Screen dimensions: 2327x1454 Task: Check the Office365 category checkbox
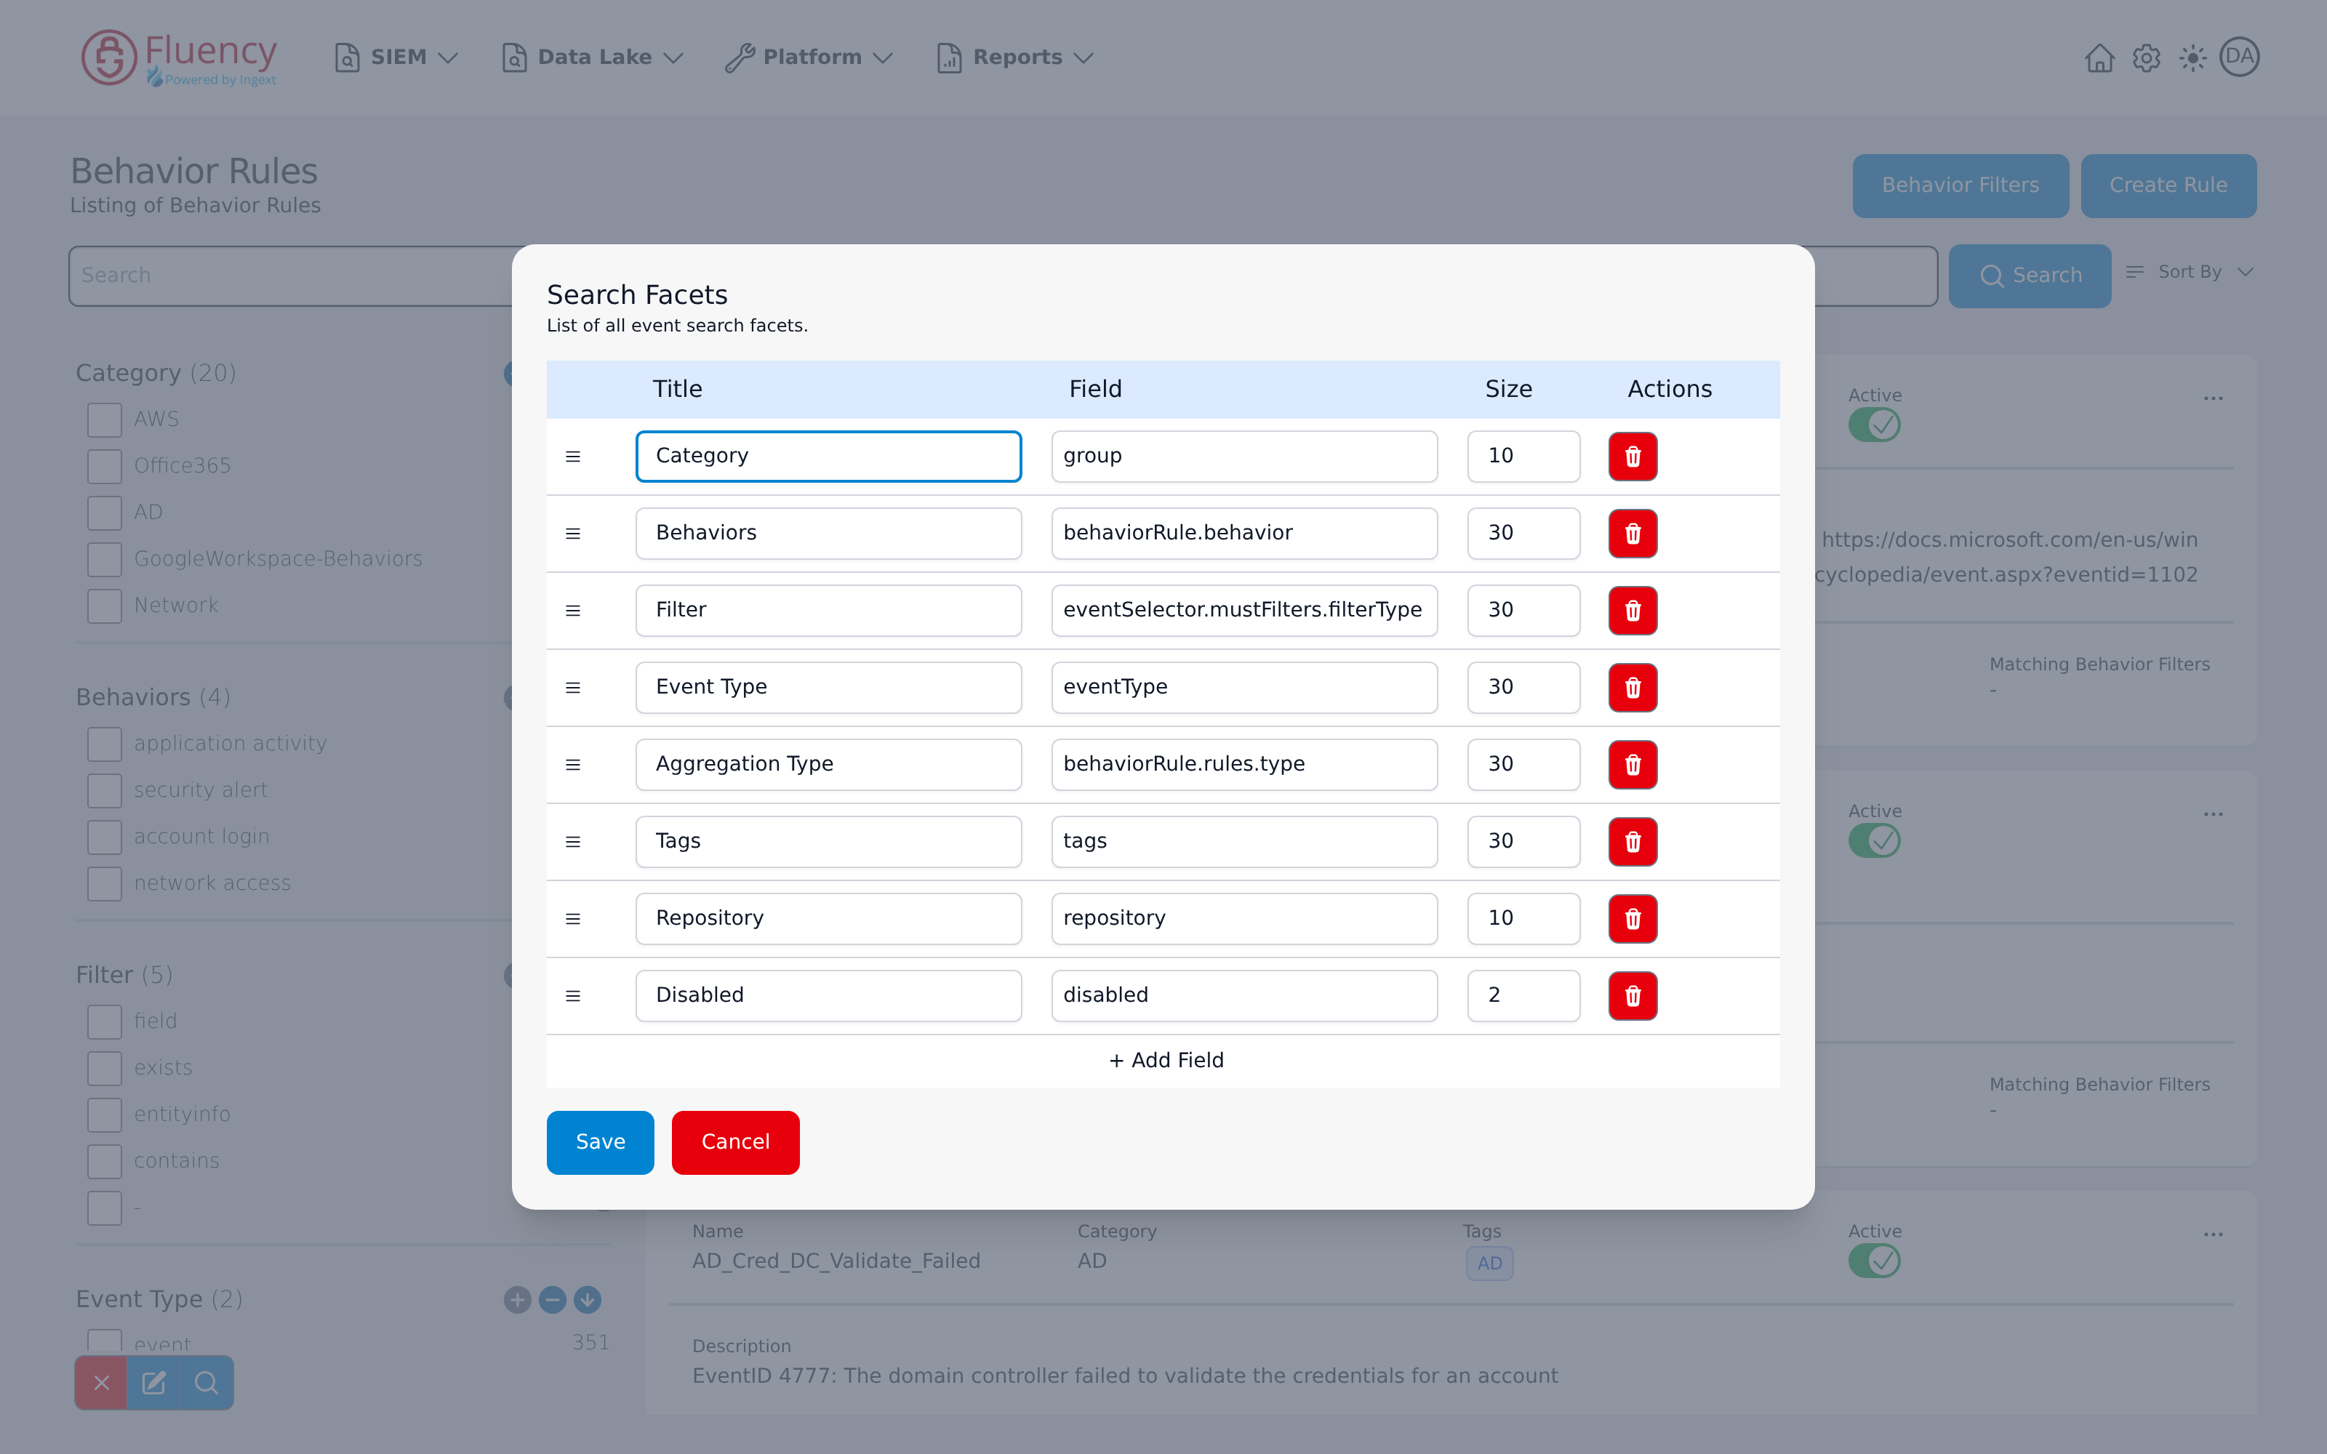105,465
